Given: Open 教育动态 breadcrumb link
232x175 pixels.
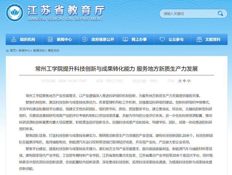Looking at the screenshot, I should coord(39,51).
